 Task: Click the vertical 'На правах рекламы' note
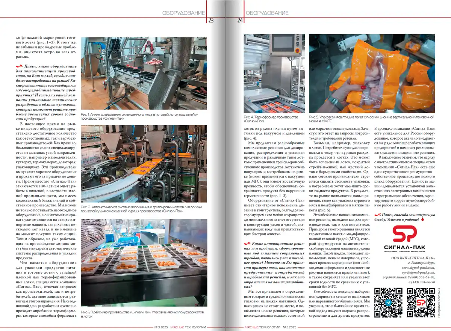coord(439,302)
